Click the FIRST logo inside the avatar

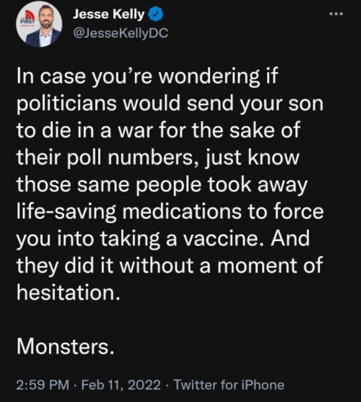coord(26,20)
